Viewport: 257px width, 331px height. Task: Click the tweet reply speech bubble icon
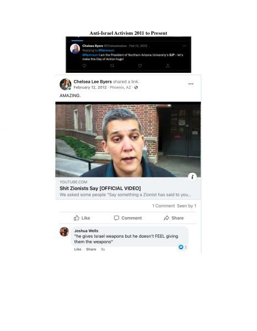pyautogui.click(x=84, y=66)
